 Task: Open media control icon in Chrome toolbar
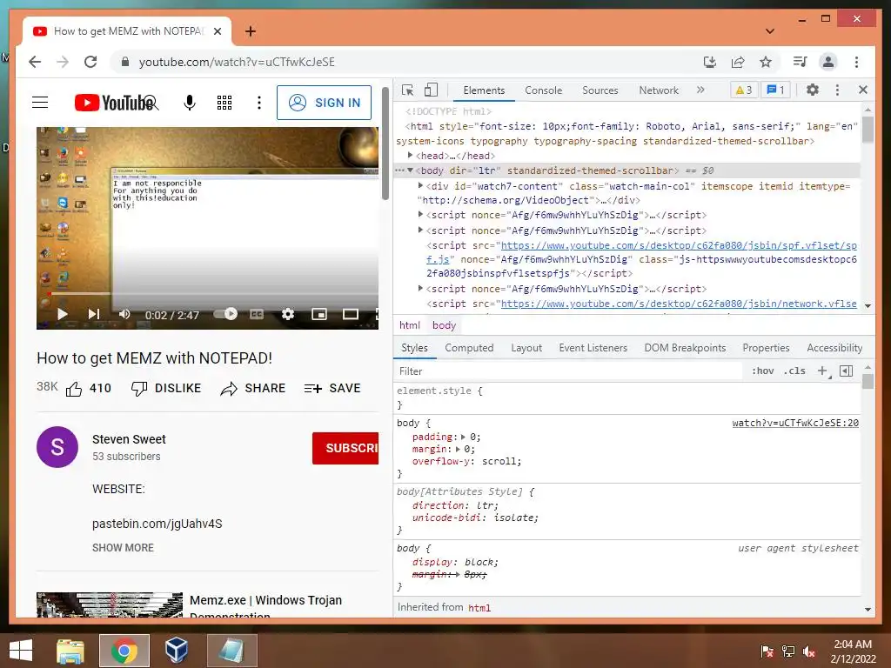click(x=801, y=62)
